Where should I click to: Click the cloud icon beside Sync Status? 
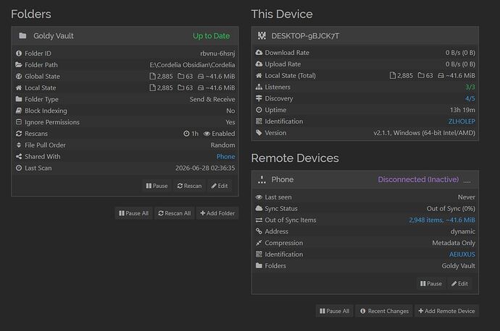(x=259, y=209)
